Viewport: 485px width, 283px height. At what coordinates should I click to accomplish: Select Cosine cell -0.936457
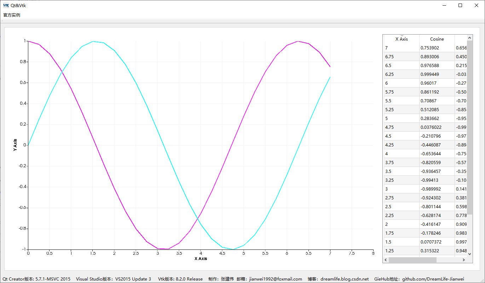pos(437,171)
